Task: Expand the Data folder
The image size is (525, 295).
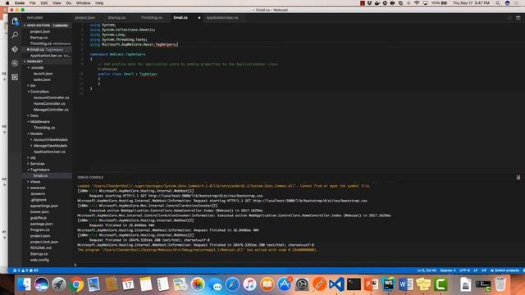Action: [x=34, y=116]
